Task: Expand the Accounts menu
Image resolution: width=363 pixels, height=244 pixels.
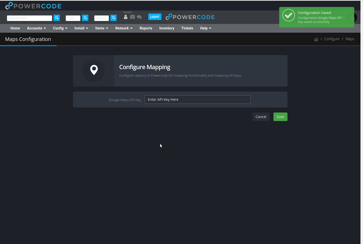Action: click(x=37, y=28)
